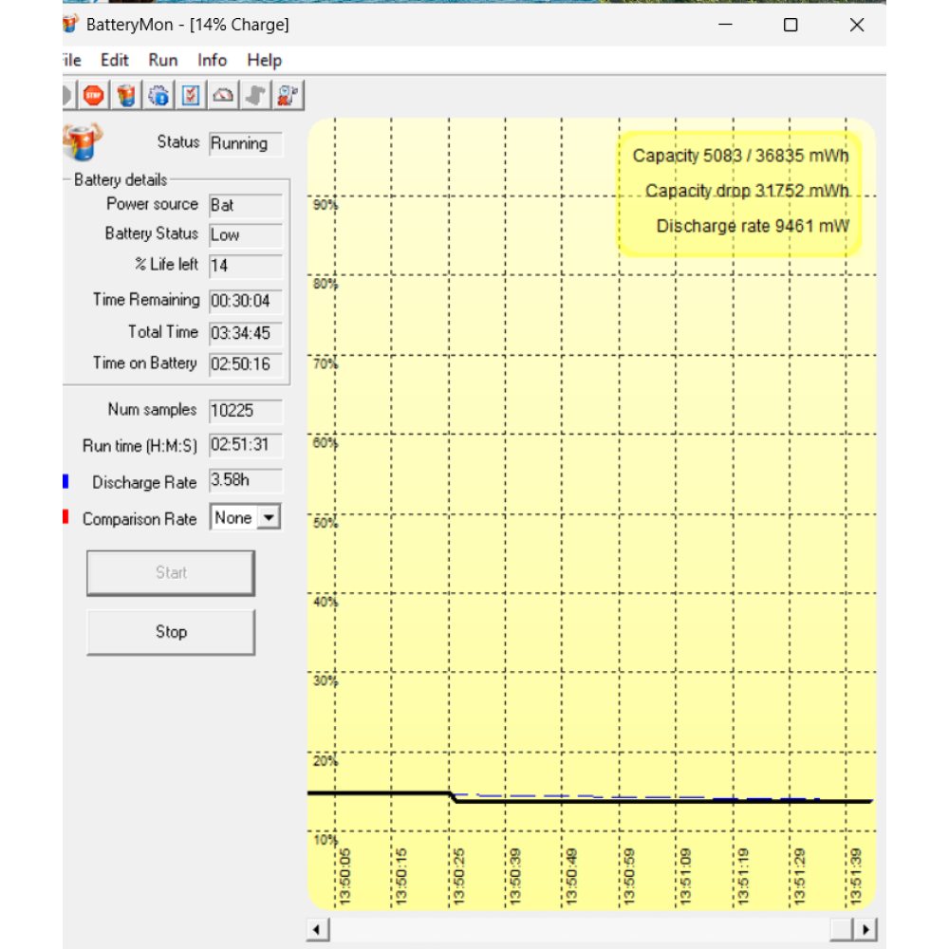Expand the Comparison Rate dropdown
Image resolution: width=949 pixels, height=949 pixels.
coord(269,518)
